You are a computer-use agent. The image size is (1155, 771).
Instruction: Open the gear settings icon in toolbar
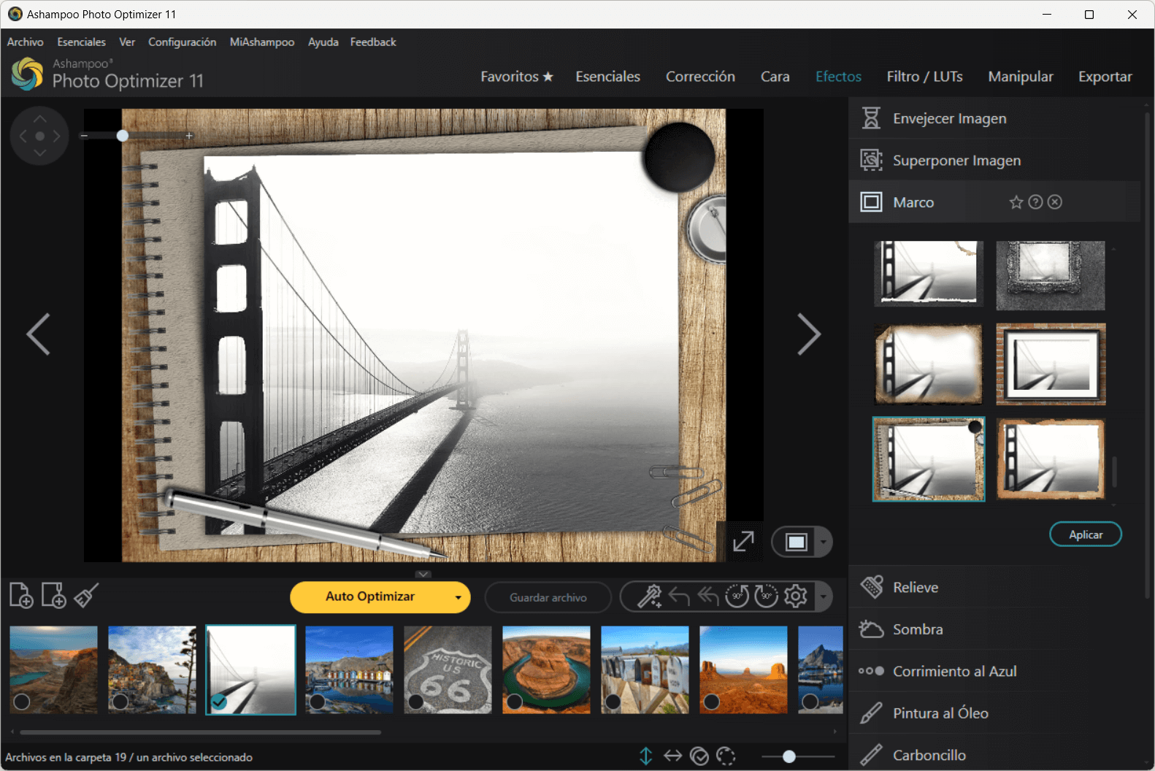tap(796, 597)
